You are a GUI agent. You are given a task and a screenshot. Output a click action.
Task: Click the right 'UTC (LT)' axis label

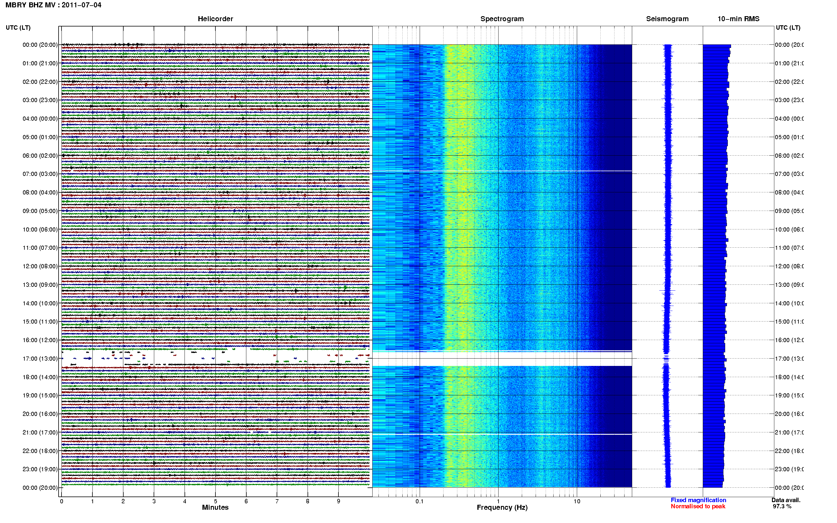pyautogui.click(x=788, y=28)
